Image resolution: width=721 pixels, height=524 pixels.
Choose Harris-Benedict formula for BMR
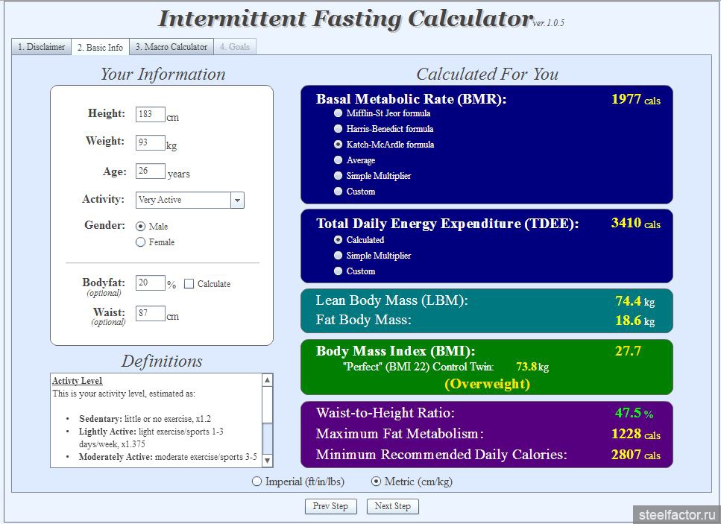(338, 129)
